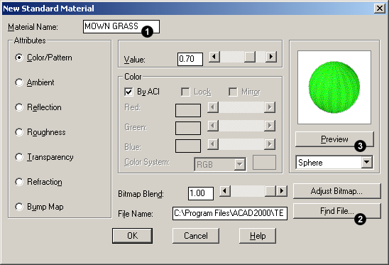
Task: Click the Bitmap Blend slider thumb
Action: click(x=270, y=191)
